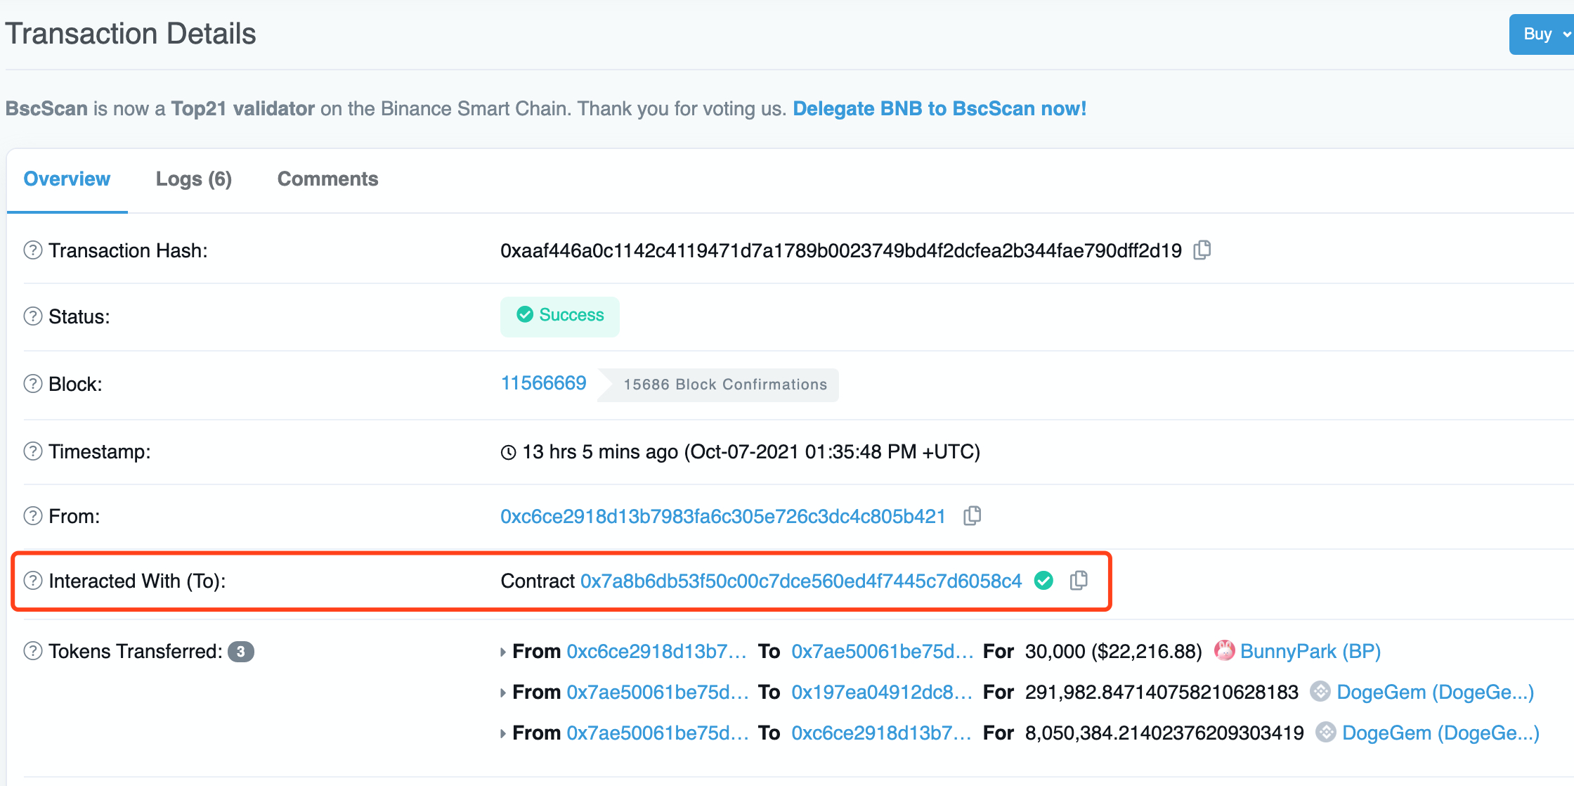
Task: Click Delegate BNB to BscScan now link
Action: coord(939,109)
